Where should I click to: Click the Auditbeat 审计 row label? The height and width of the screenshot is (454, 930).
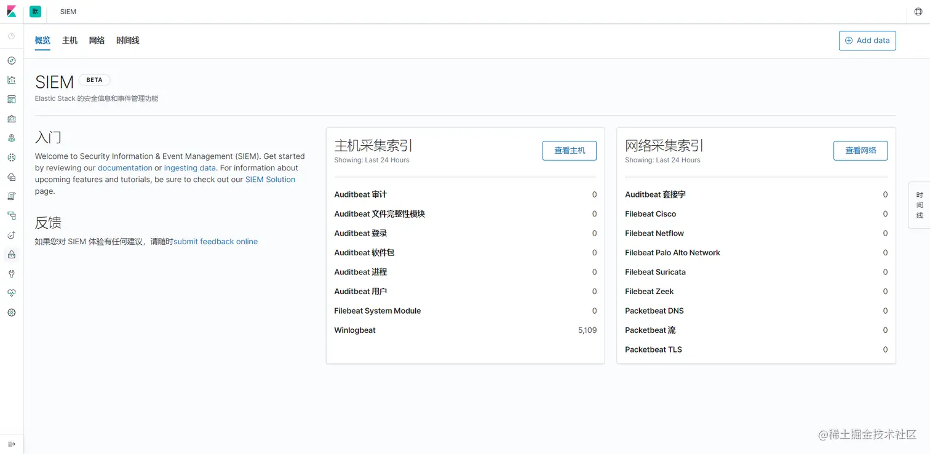(x=360, y=195)
